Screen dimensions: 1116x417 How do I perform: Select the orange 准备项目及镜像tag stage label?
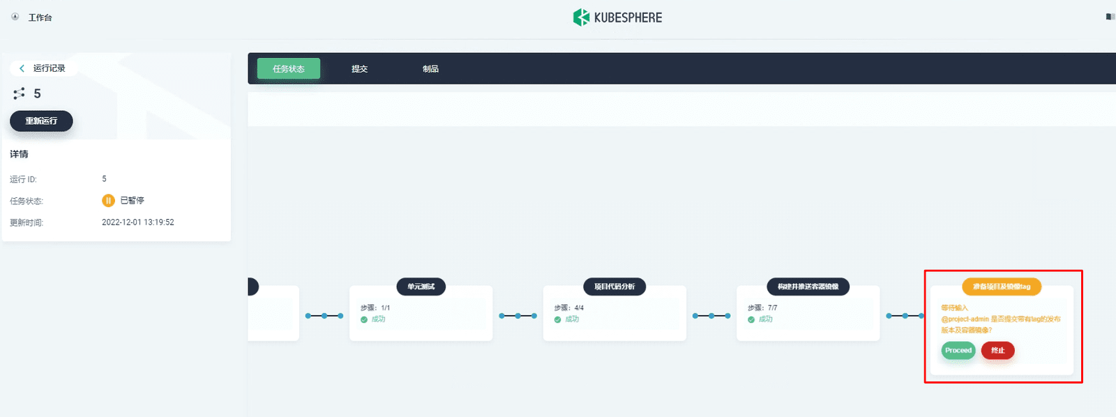(x=1002, y=287)
